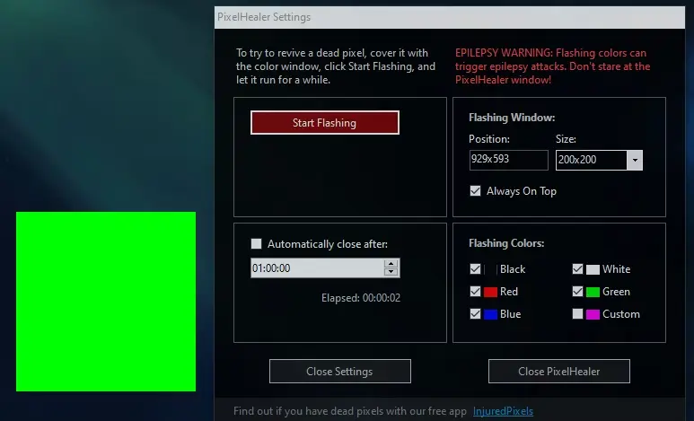
Task: Uncheck the White flashing color
Action: coord(577,269)
